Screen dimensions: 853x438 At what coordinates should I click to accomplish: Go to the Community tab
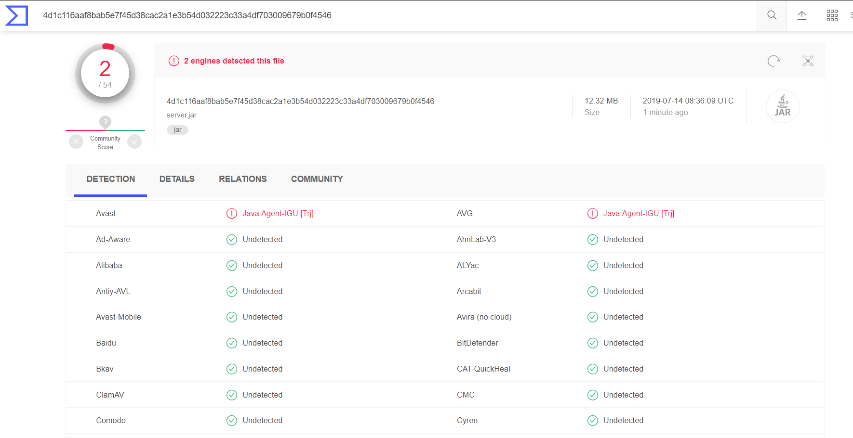click(317, 179)
